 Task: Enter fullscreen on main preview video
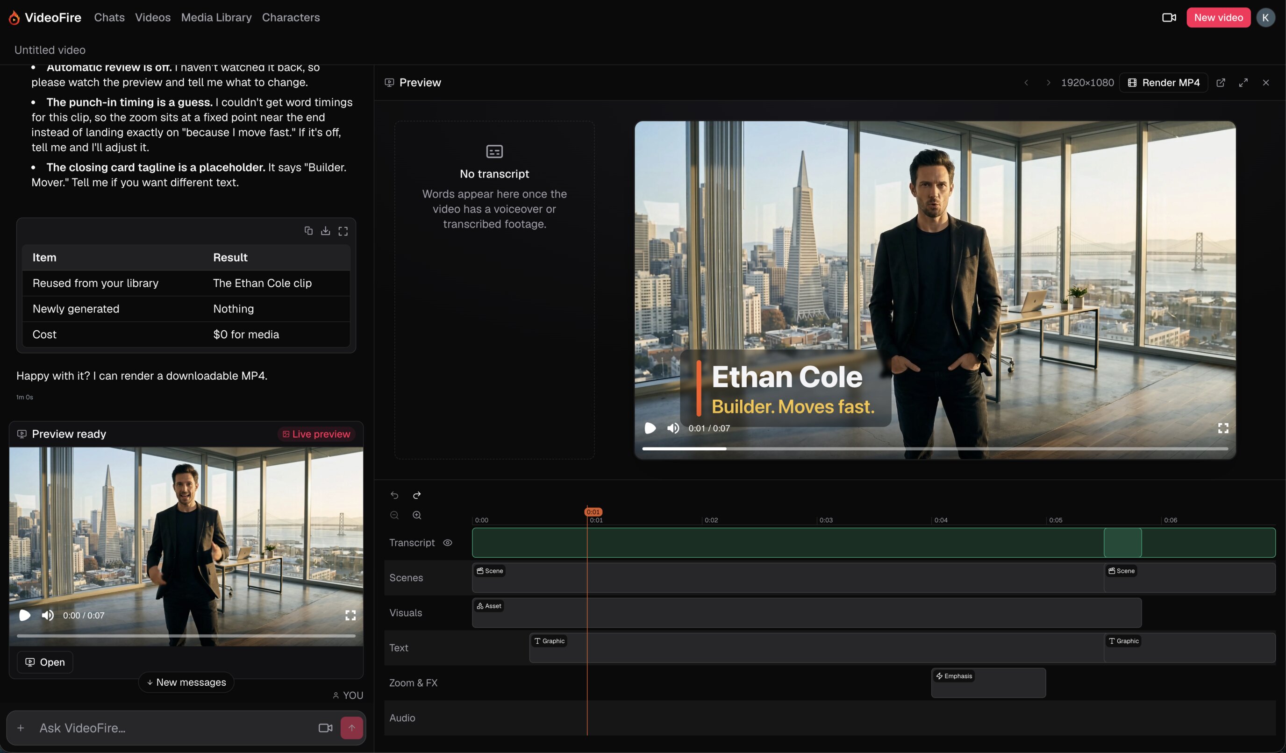coord(1223,428)
